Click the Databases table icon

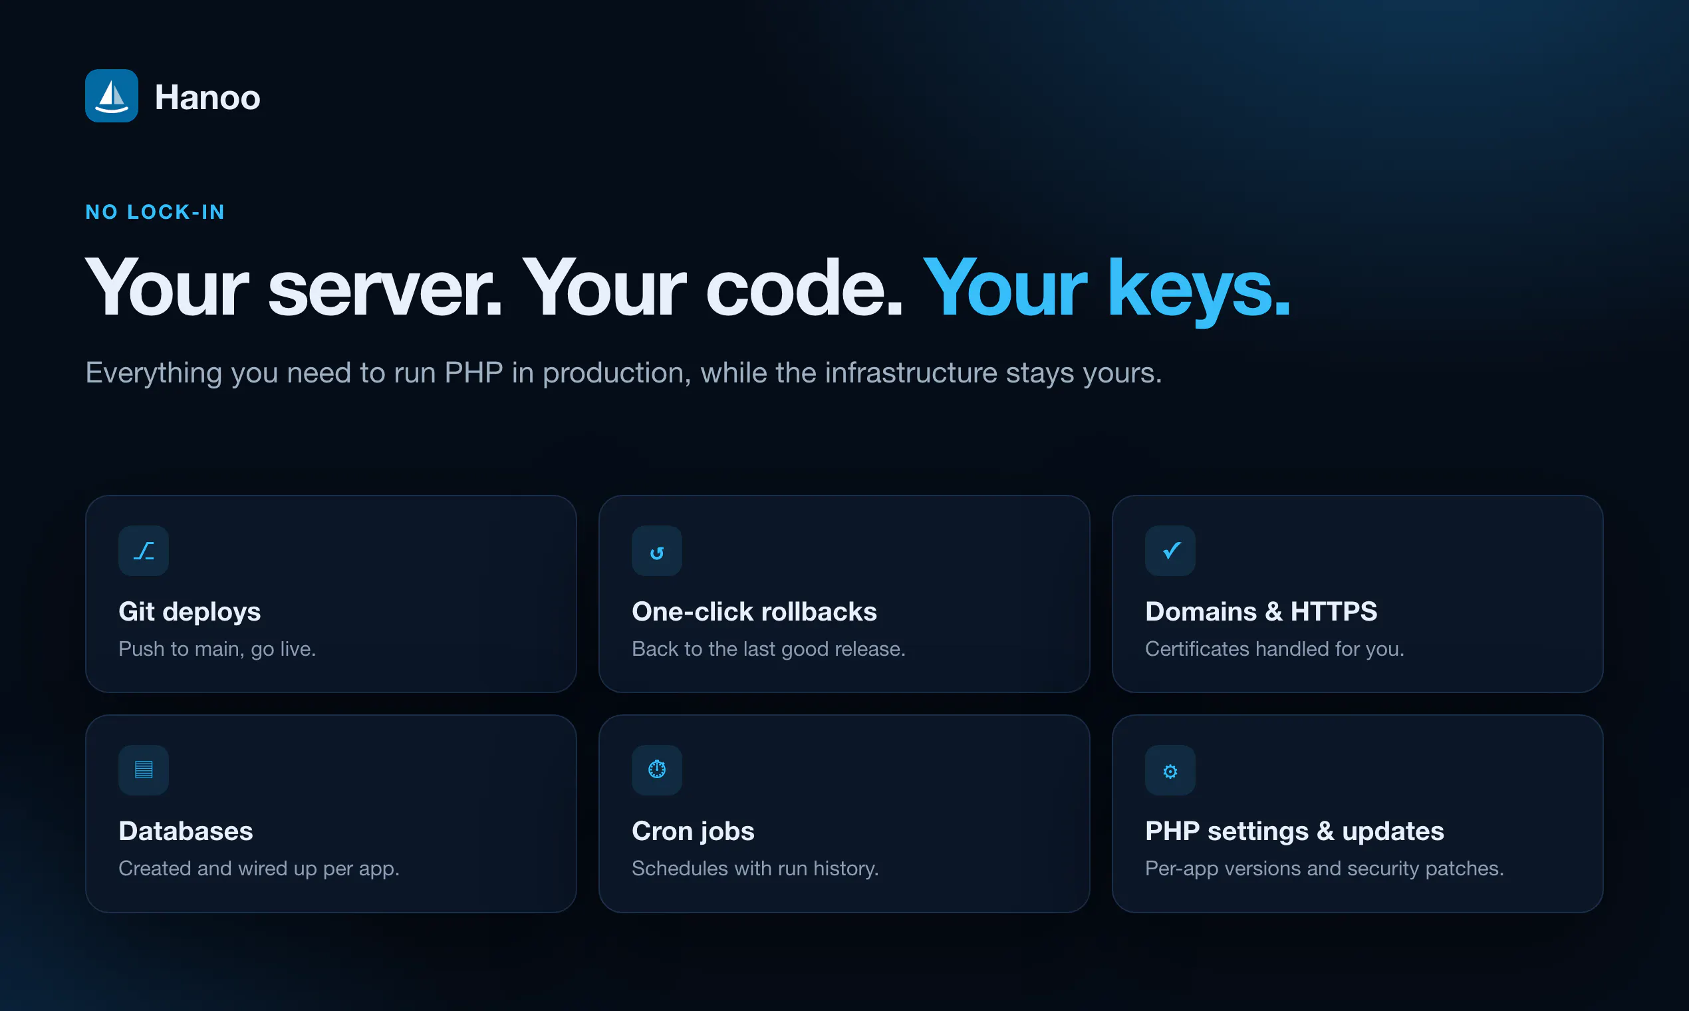pos(144,770)
